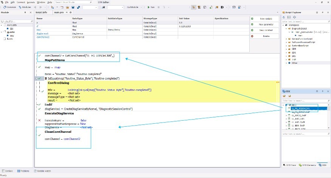331x178 pixels.
Task: Expand the SoftwareDownloadScript folder
Action: (286, 42)
